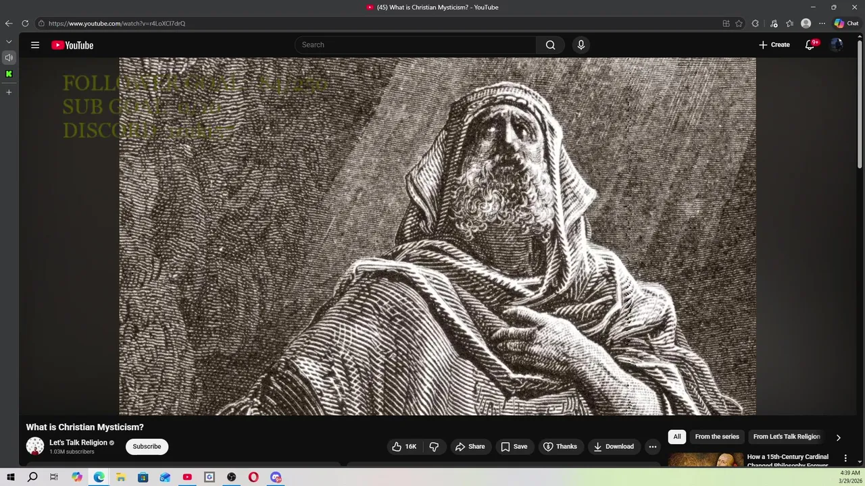Open Opera browser from taskbar

click(x=253, y=477)
